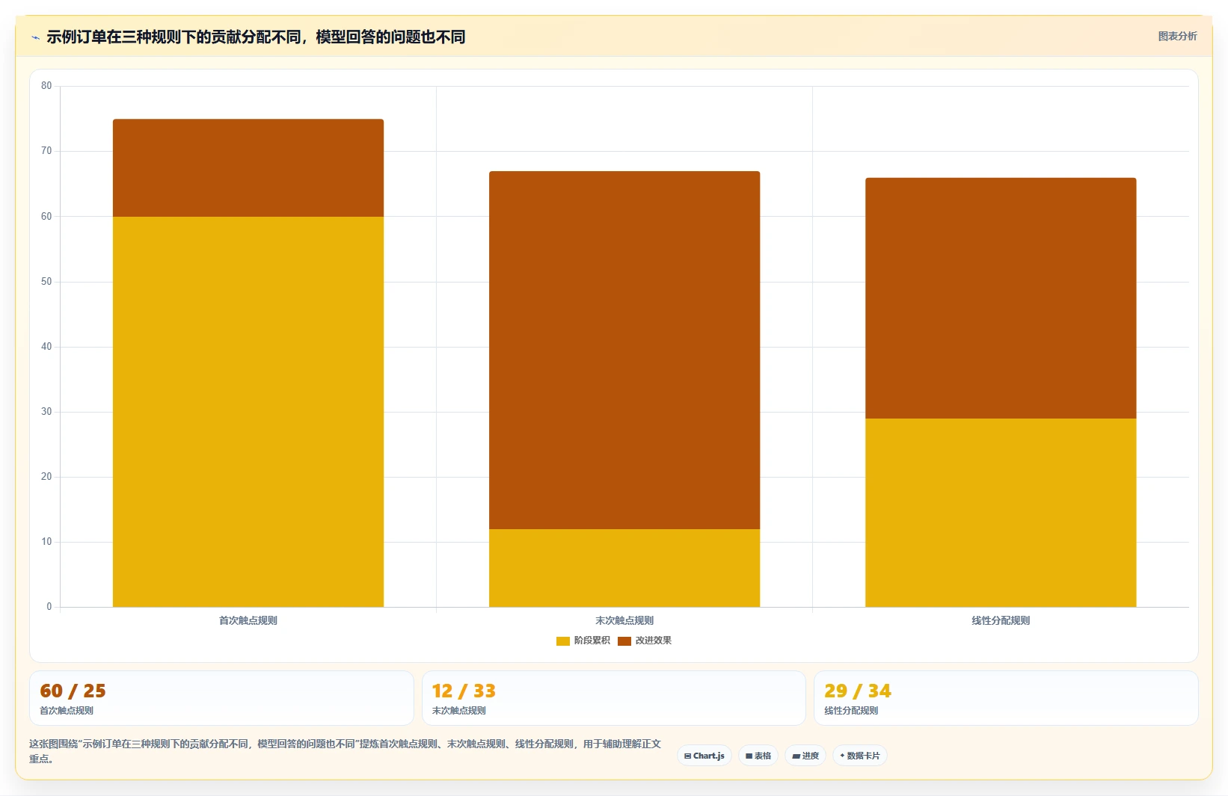Click the 线性分配规则 caption in data card

point(851,711)
